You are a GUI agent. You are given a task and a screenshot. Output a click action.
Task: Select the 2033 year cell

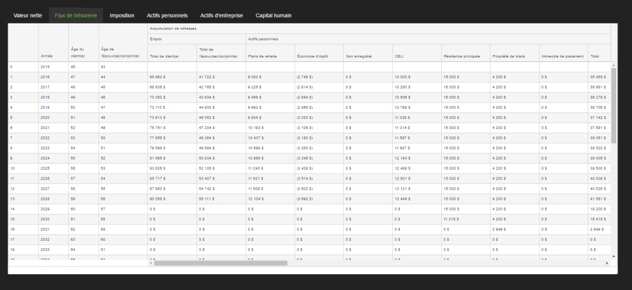tap(54, 250)
